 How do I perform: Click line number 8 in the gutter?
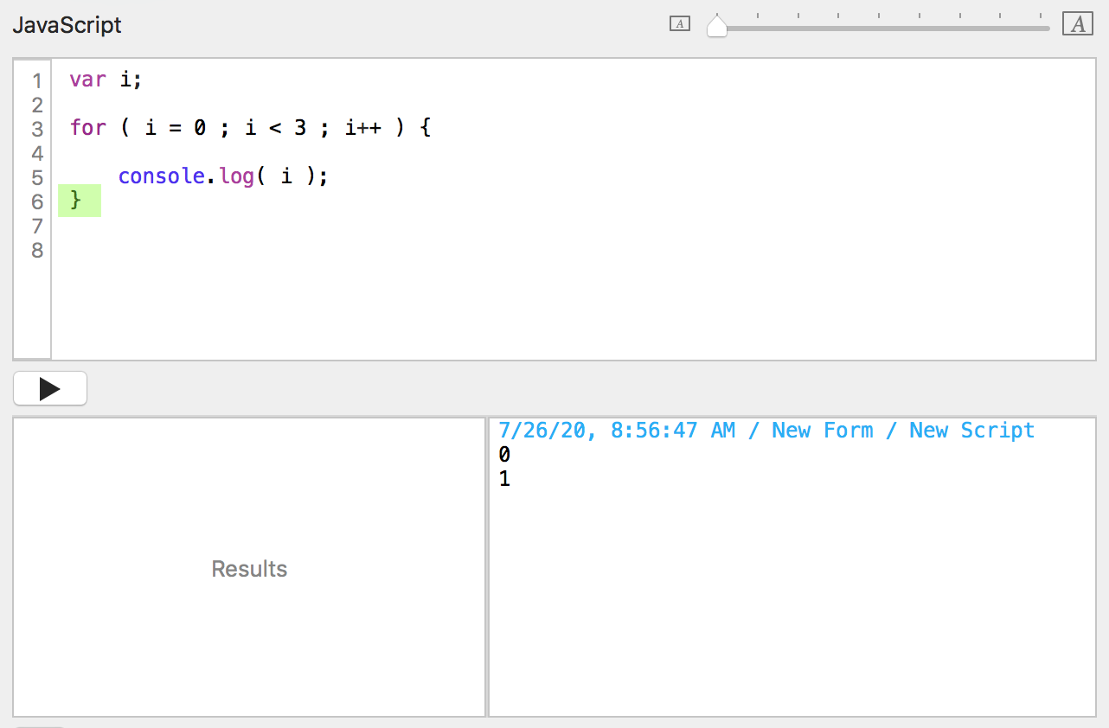coord(37,251)
